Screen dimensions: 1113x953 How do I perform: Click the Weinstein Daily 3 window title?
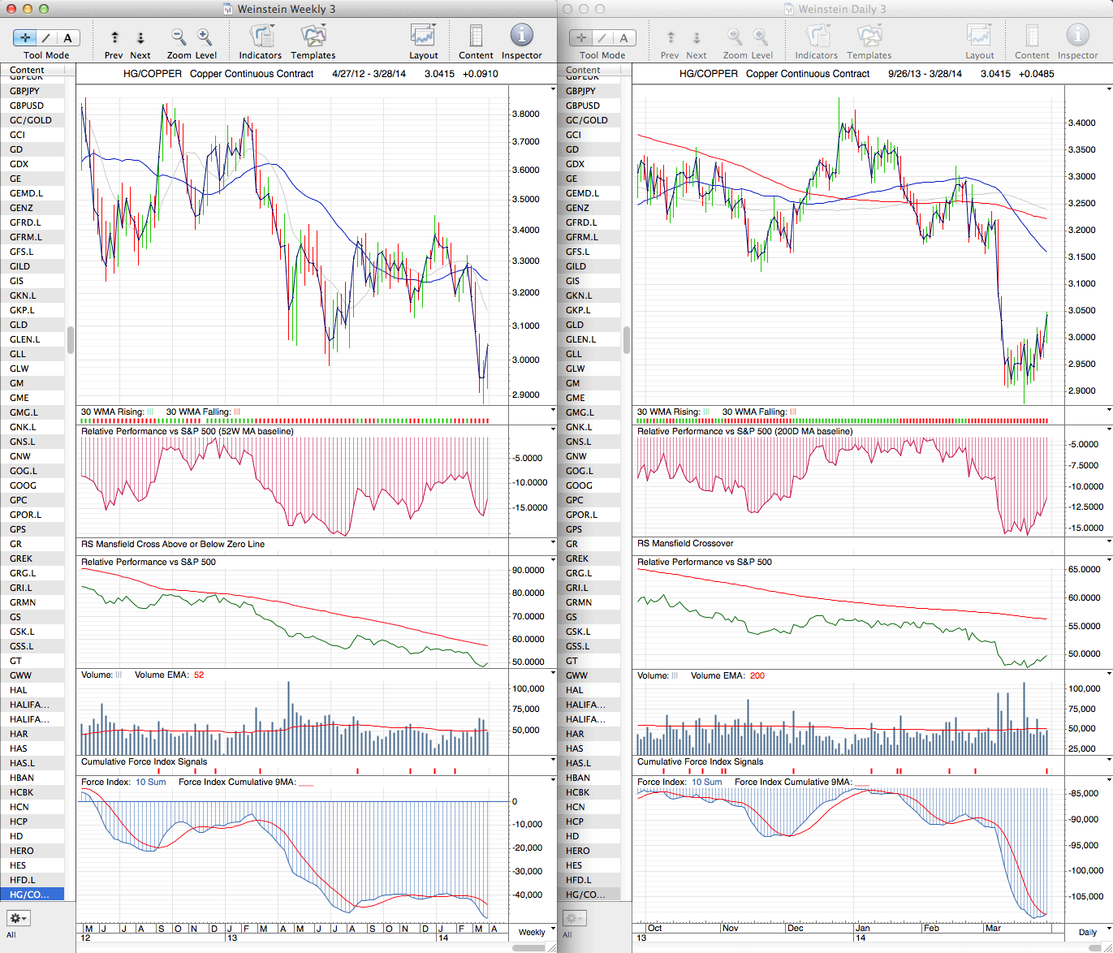842,9
